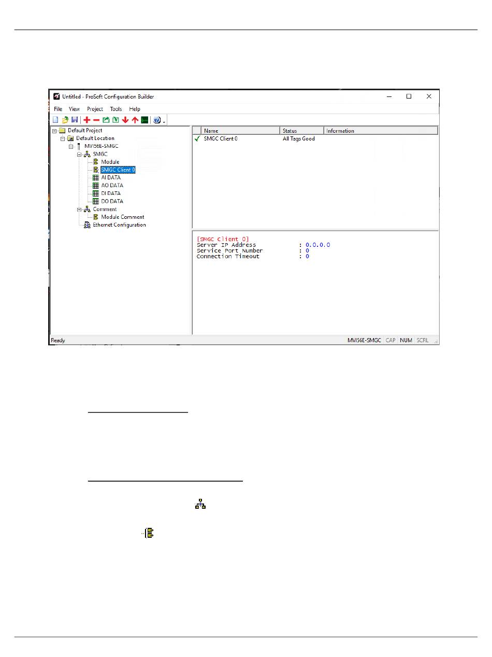Click the grid icon beside DI DATA
Screen dimensions: 492x657
click(96, 193)
